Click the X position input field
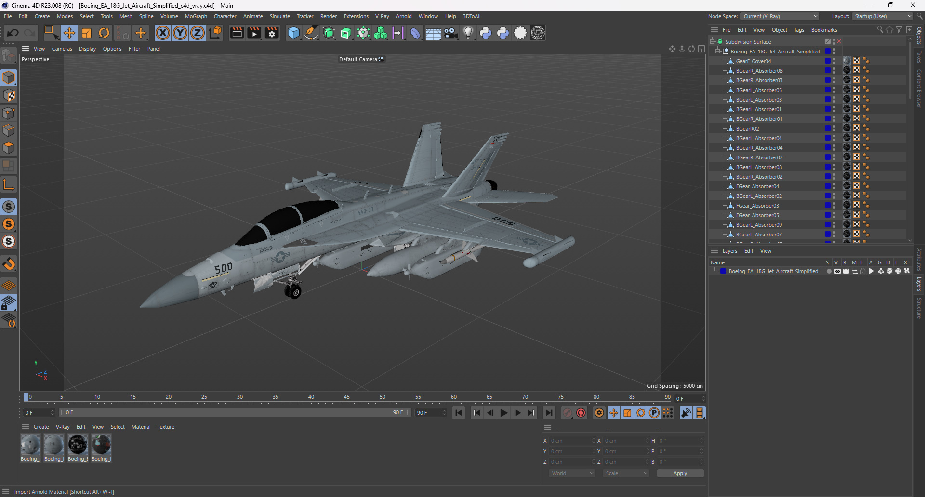This screenshot has height=497, width=925. coord(572,441)
